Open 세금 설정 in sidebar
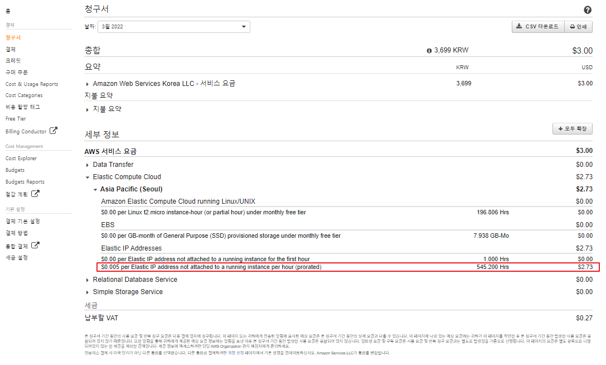 17,257
